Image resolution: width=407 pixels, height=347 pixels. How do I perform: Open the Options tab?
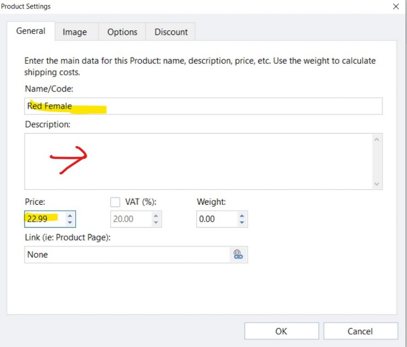122,32
